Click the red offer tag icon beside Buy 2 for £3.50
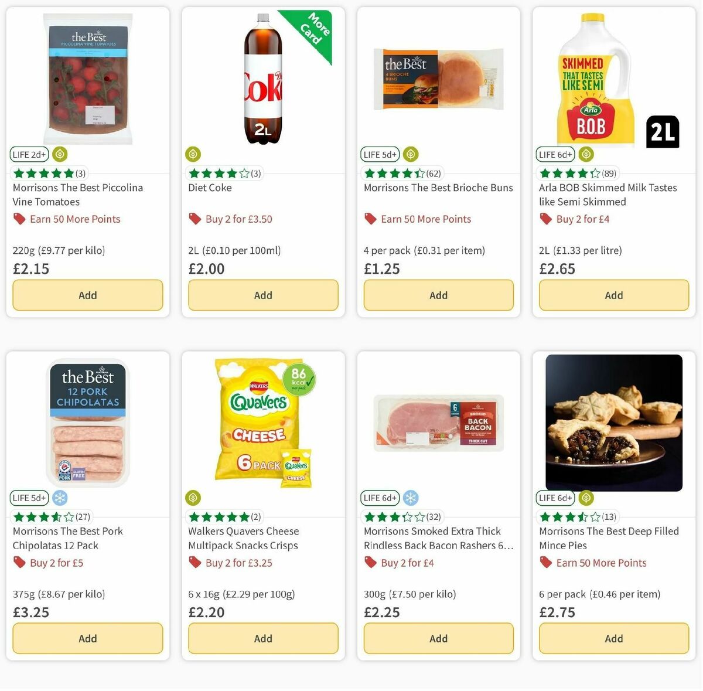The image size is (703, 691). coord(194,219)
